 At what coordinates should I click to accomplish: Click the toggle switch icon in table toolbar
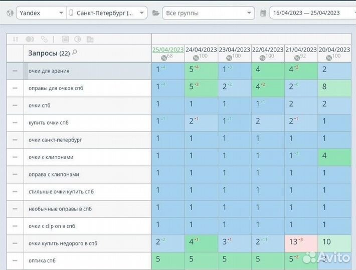(30, 39)
